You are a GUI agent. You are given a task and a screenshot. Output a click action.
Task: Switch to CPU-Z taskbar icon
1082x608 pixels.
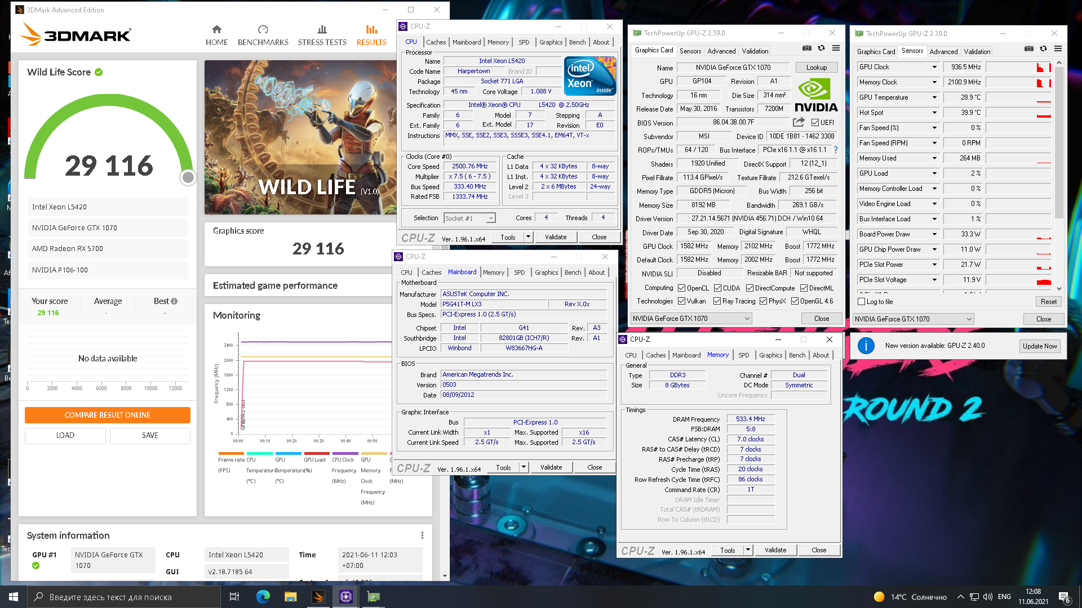(x=346, y=597)
